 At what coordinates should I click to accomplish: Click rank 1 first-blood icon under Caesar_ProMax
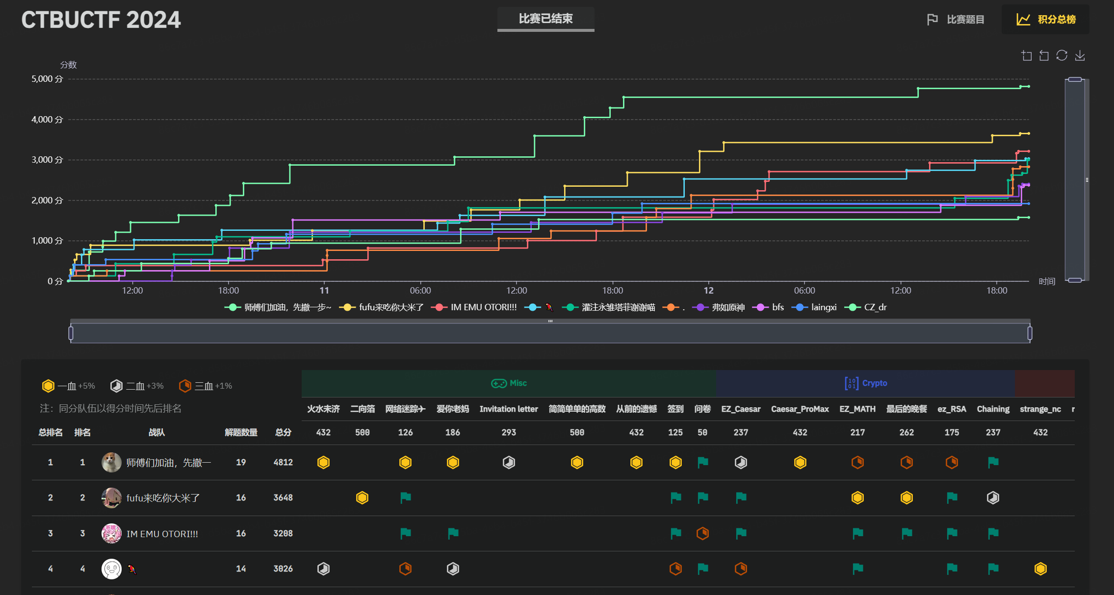(800, 462)
